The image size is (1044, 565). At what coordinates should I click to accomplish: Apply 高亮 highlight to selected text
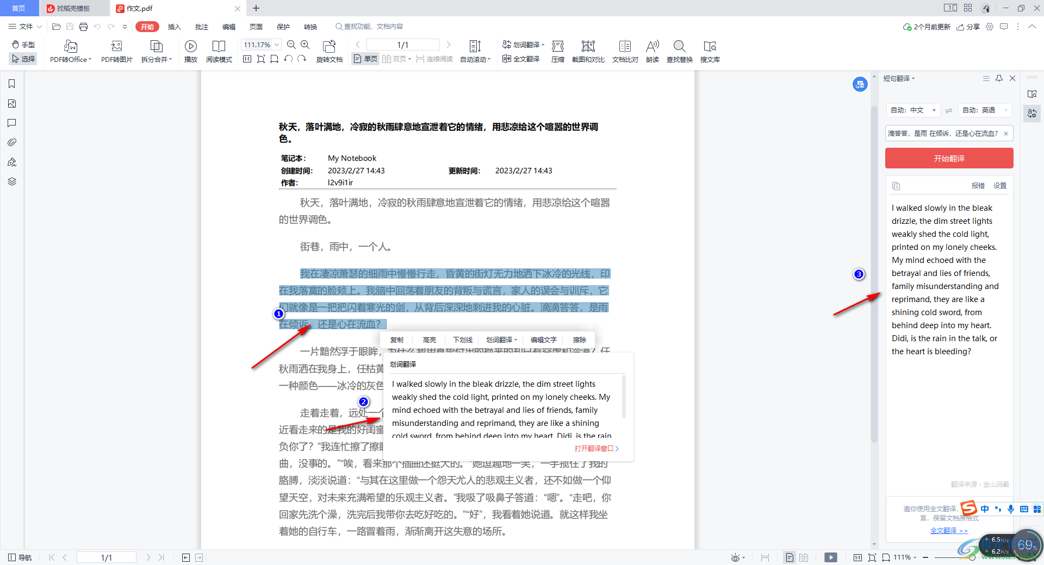point(430,340)
